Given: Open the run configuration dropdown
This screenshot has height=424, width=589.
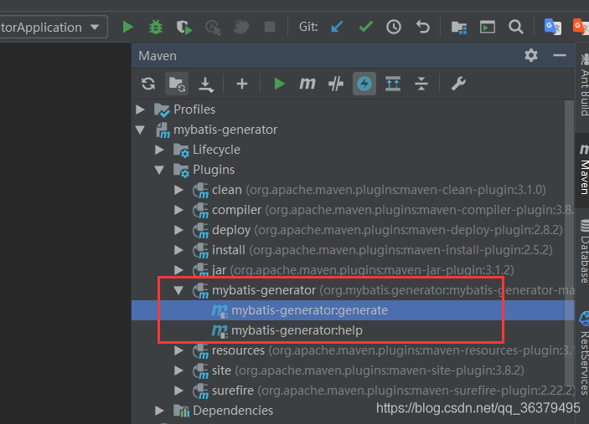Looking at the screenshot, I should pyautogui.click(x=54, y=27).
